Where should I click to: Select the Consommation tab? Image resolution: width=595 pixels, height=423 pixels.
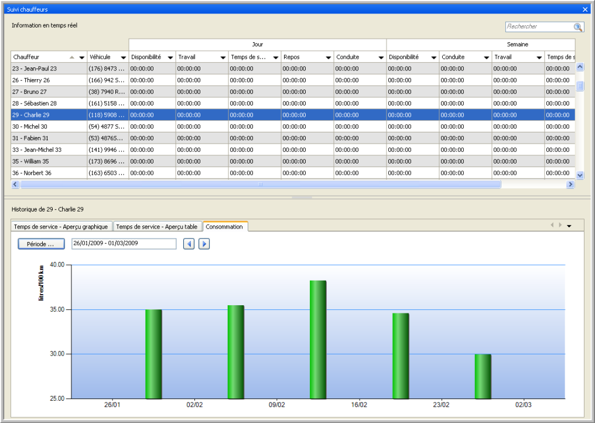[x=225, y=226]
